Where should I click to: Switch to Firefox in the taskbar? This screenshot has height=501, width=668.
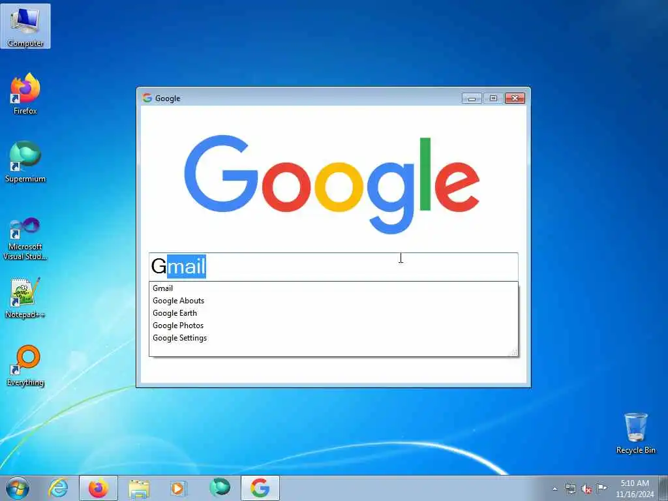coord(99,488)
